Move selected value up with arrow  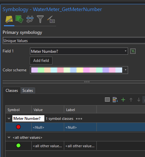[x=131, y=100]
